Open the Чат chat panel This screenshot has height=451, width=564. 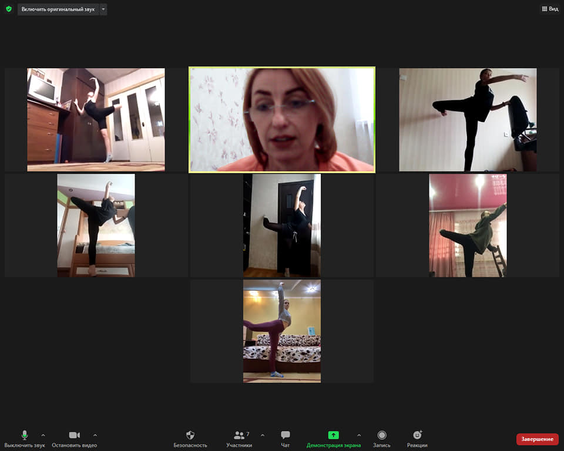click(285, 435)
